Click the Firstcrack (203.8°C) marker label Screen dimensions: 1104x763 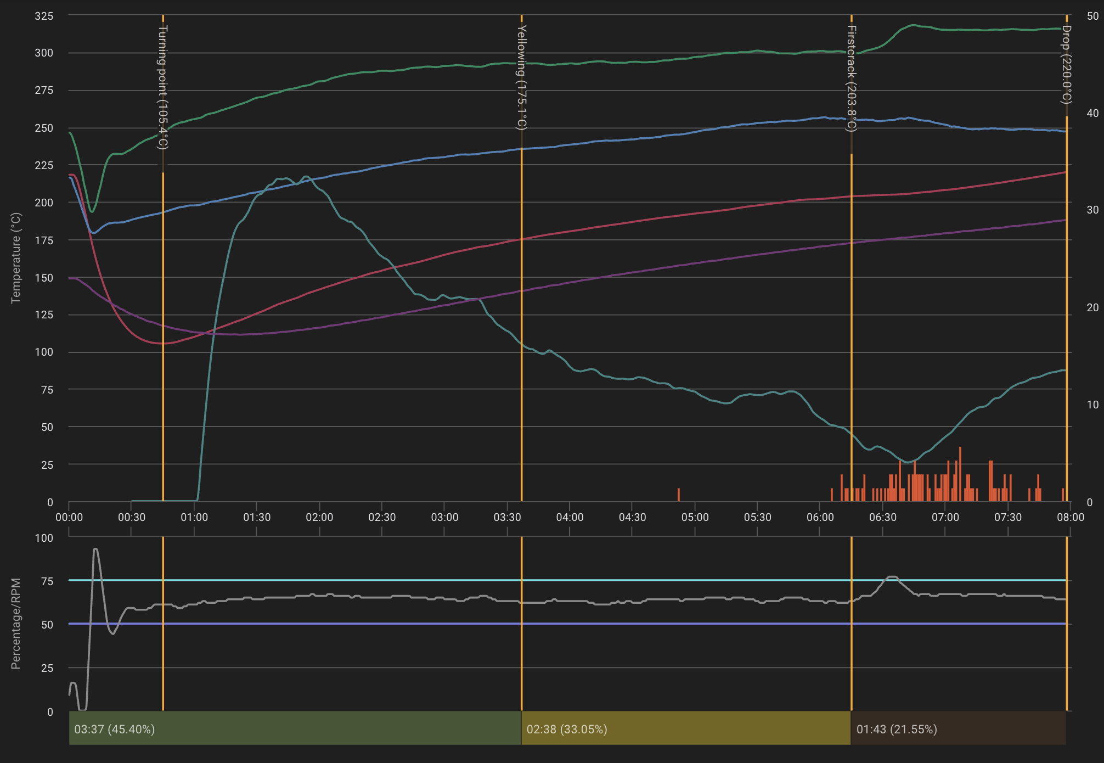point(851,78)
